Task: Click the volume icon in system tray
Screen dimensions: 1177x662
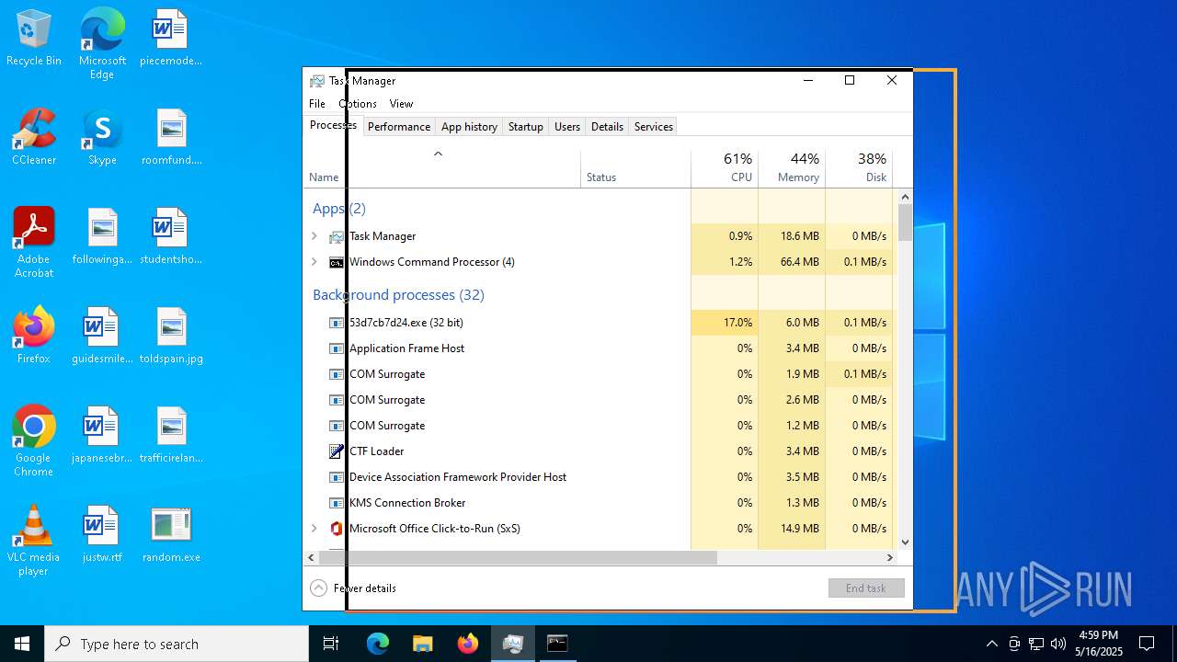Action: pos(1058,644)
